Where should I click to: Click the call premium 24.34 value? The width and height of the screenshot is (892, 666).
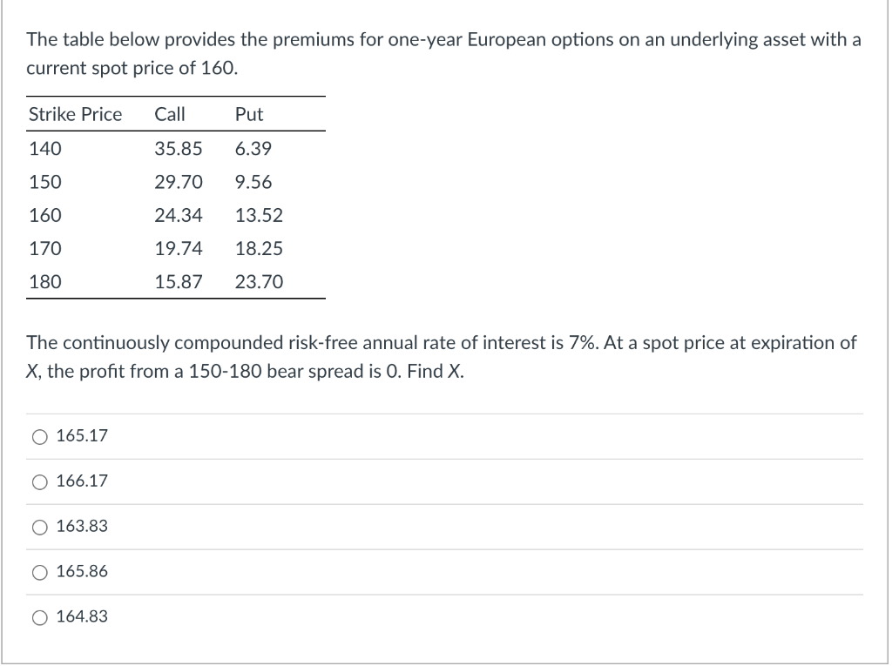pos(178,215)
